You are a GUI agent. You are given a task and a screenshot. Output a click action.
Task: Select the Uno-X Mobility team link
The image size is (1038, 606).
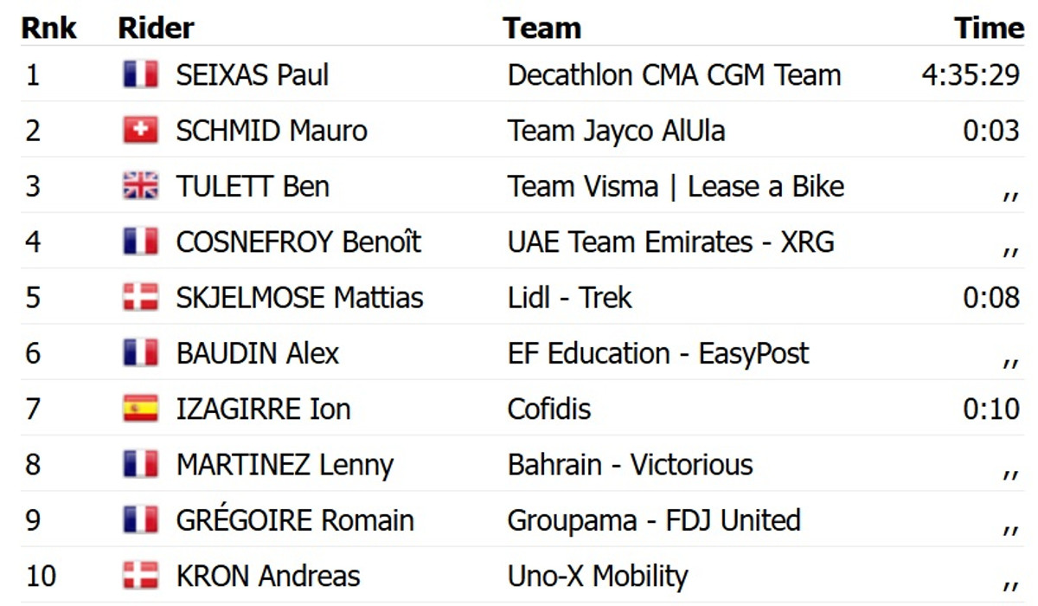click(598, 576)
